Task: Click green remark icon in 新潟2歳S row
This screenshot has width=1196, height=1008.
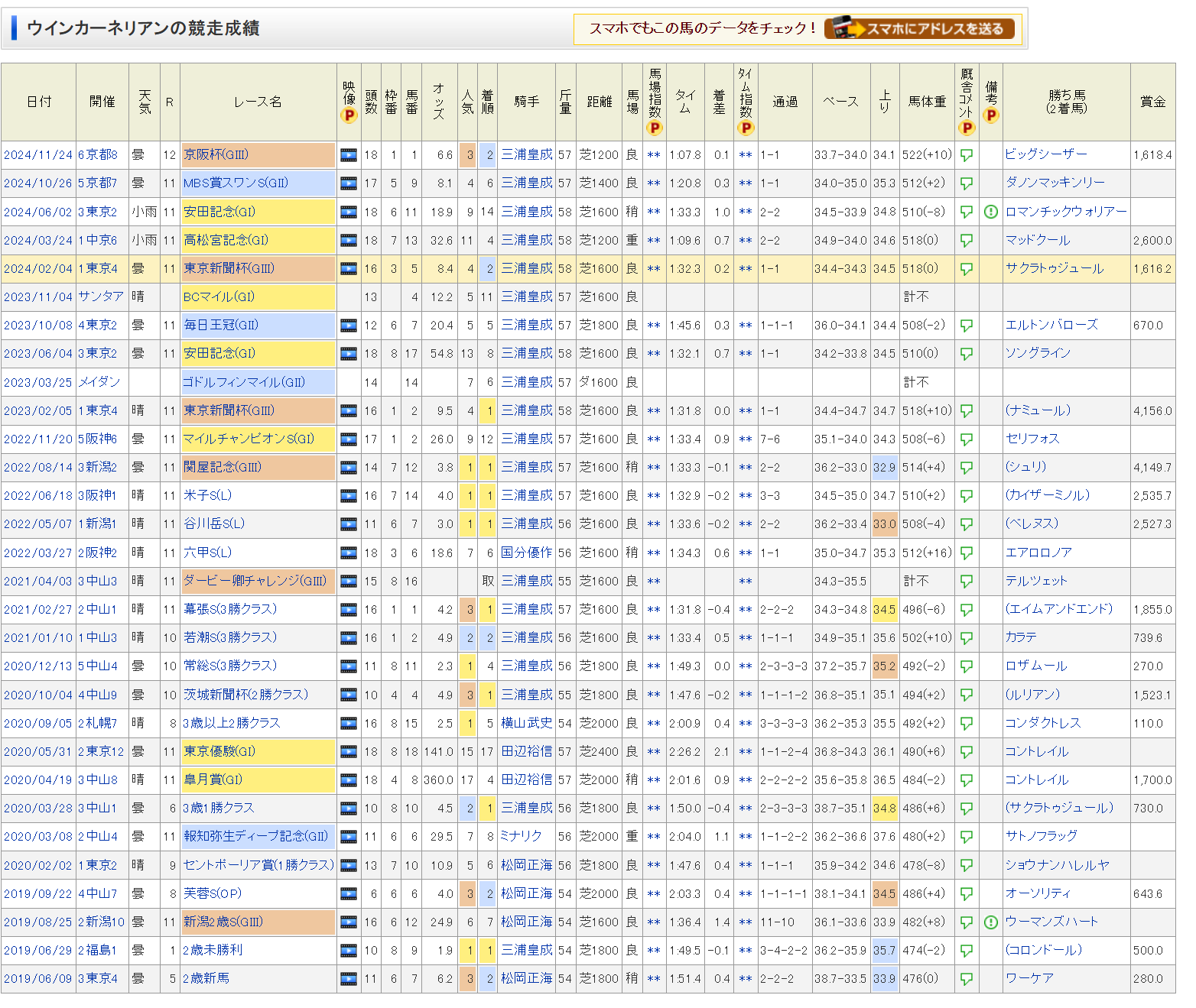Action: [991, 922]
